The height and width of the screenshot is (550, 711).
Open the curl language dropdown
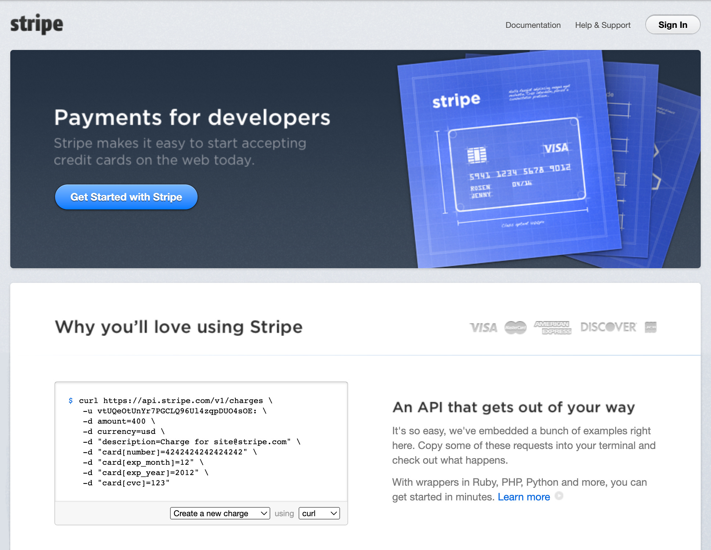pos(319,513)
